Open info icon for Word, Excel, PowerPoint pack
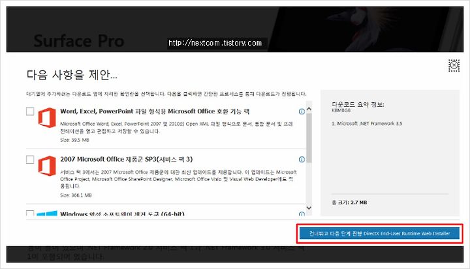This screenshot has width=470, height=269. [x=302, y=111]
